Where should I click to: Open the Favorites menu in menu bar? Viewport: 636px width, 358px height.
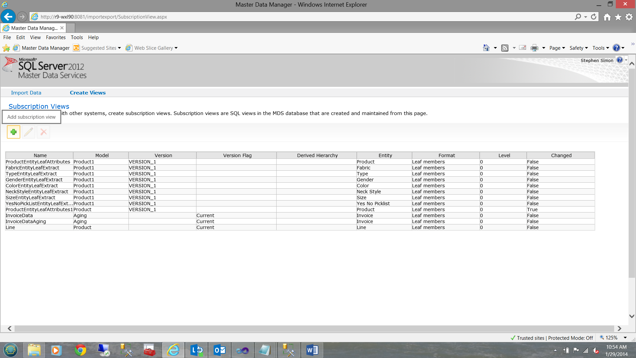[x=56, y=37]
